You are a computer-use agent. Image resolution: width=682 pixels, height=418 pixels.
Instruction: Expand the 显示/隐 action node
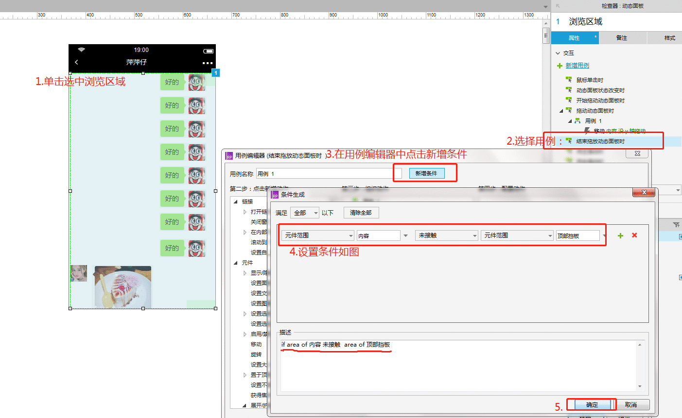click(x=245, y=273)
